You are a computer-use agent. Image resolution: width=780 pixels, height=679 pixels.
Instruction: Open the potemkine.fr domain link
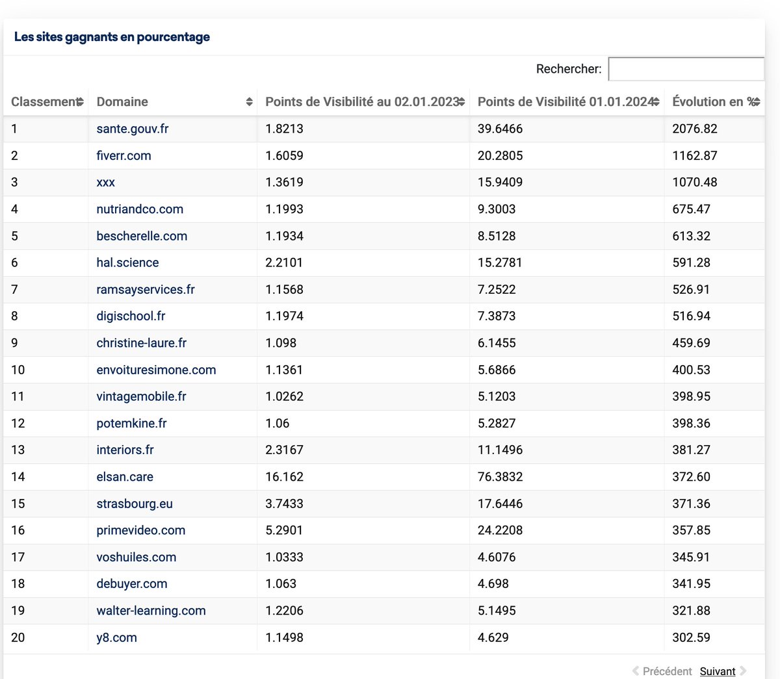[131, 424]
